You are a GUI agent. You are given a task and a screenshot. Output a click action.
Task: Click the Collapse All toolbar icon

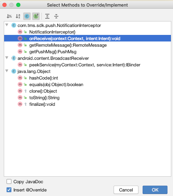tap(56, 16)
